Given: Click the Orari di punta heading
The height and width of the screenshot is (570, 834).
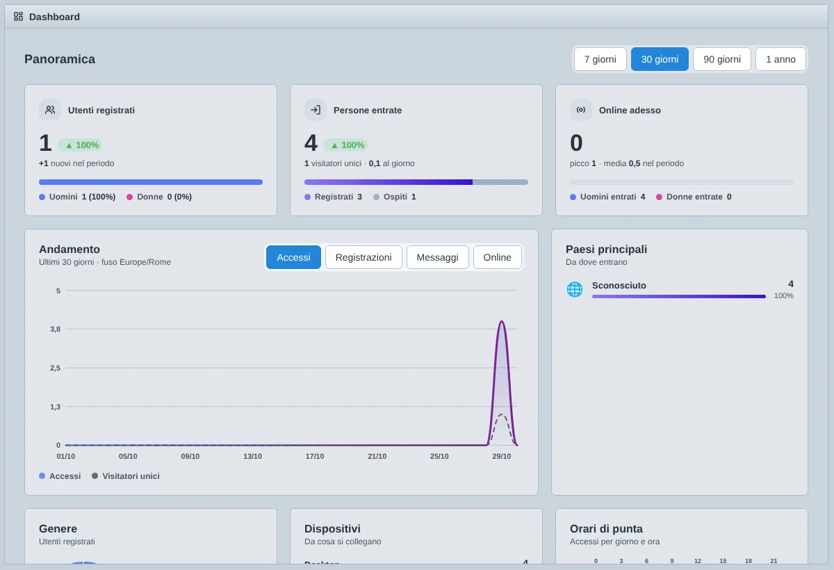Looking at the screenshot, I should pos(606,528).
